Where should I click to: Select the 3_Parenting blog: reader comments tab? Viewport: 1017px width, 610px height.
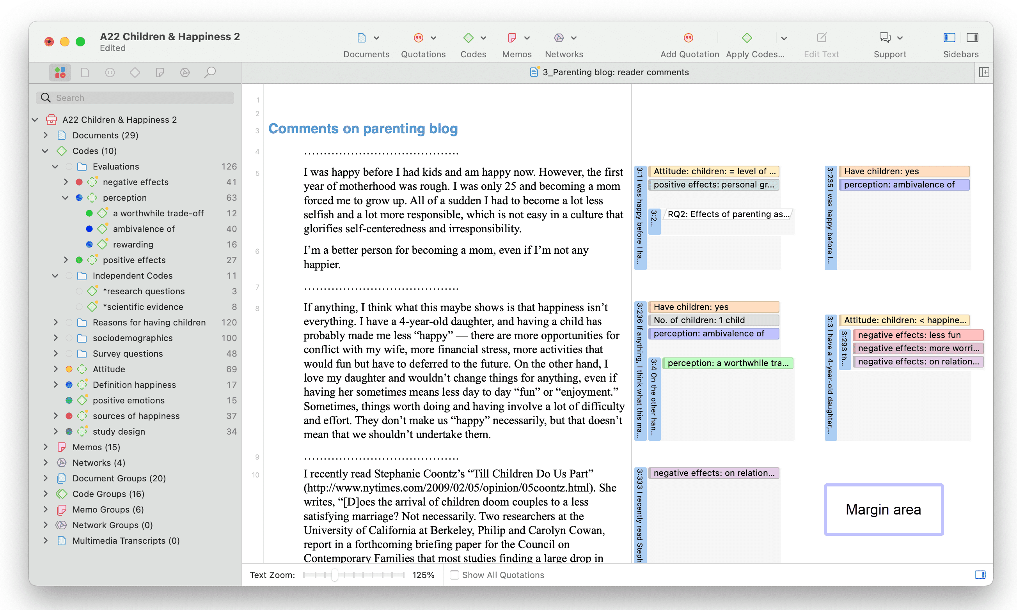tap(609, 72)
